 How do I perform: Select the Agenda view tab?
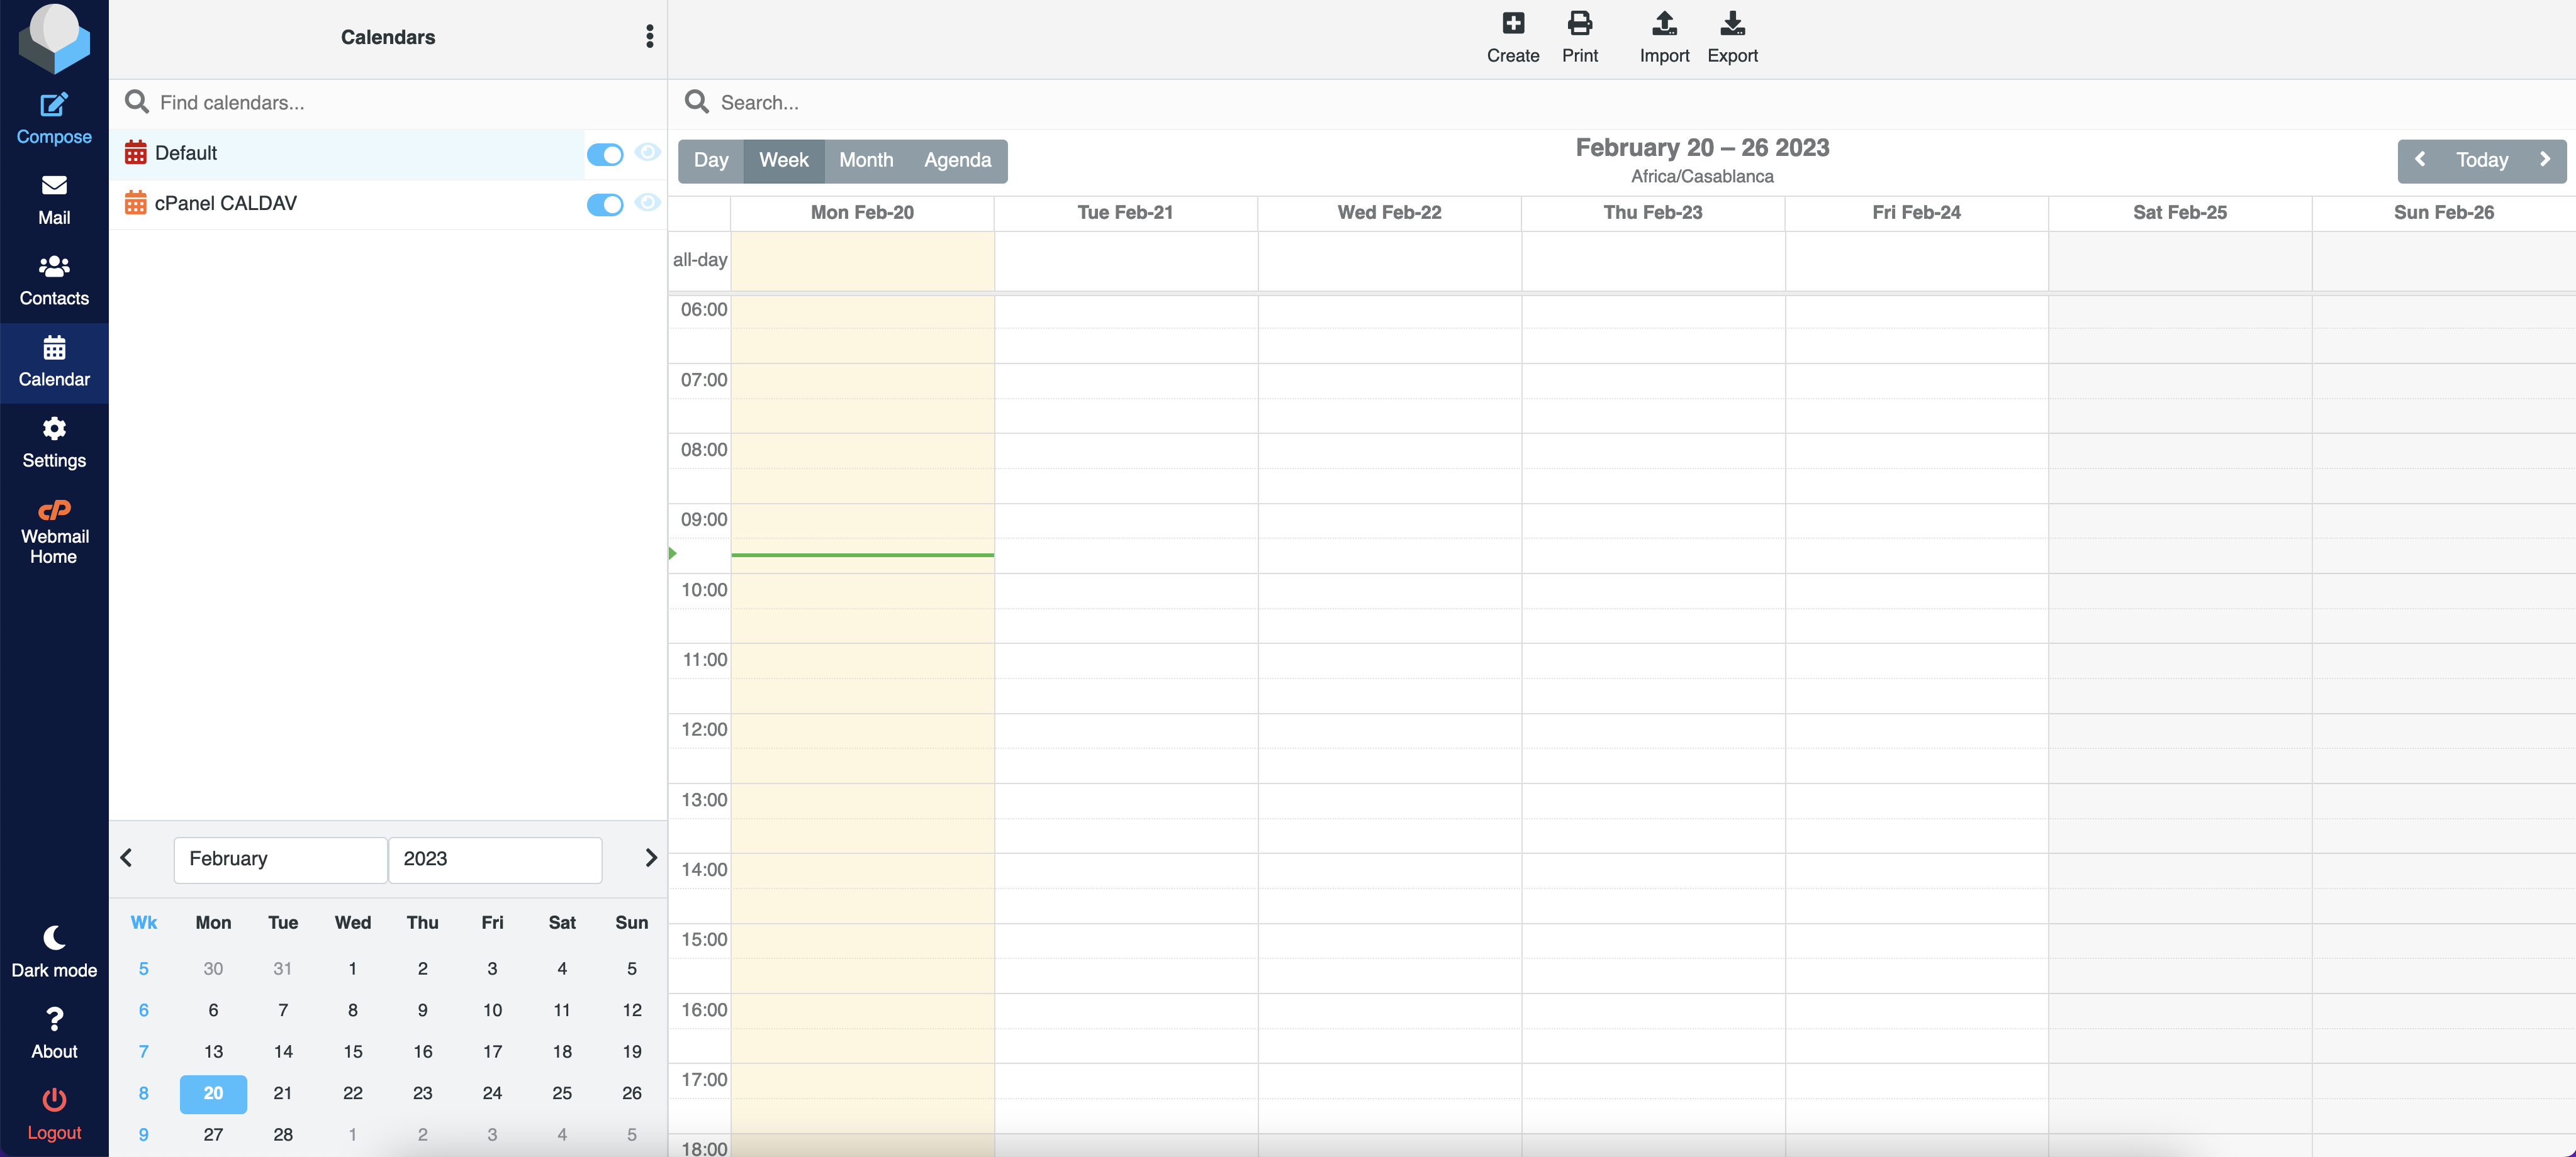[957, 160]
